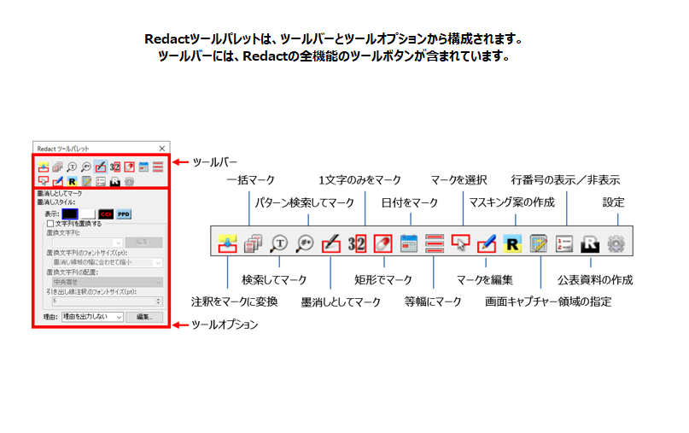
Task: Select the 1文字のみをマーク '32' icon in enlarged toolbar
Action: click(357, 243)
